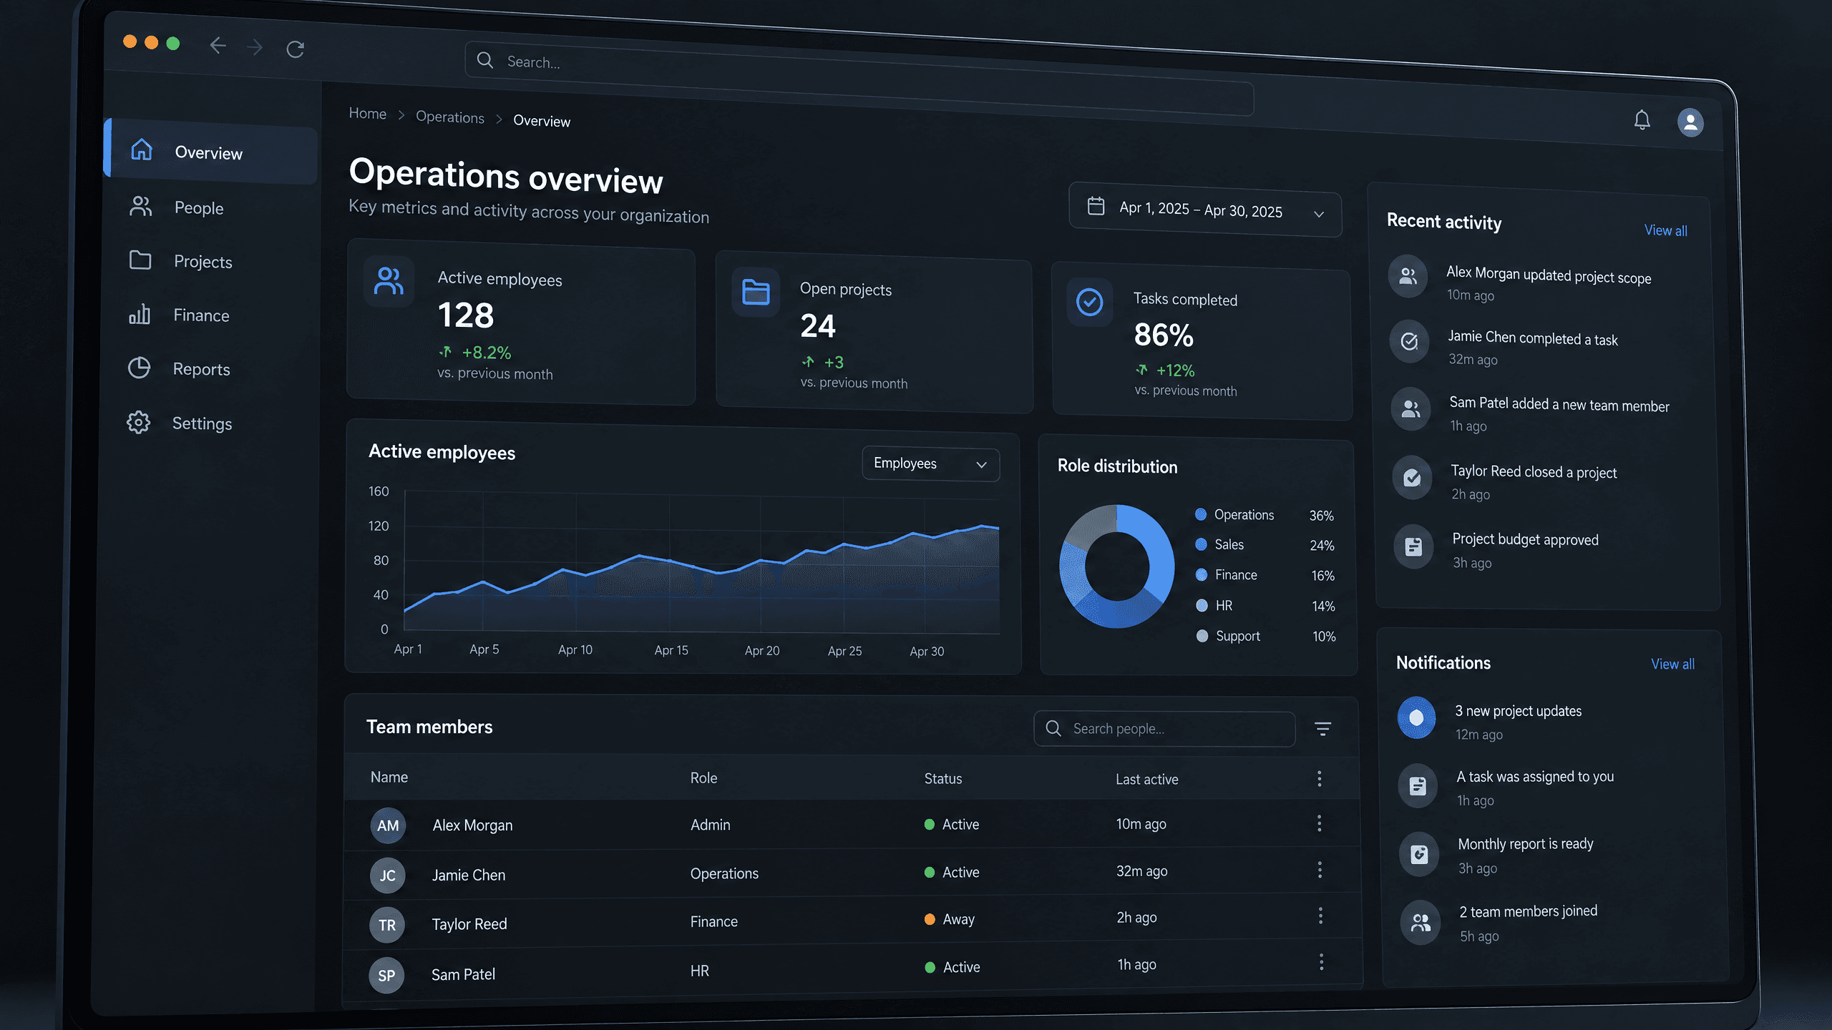Click icon beside 3 new project updates
1832x1030 pixels.
(1416, 717)
